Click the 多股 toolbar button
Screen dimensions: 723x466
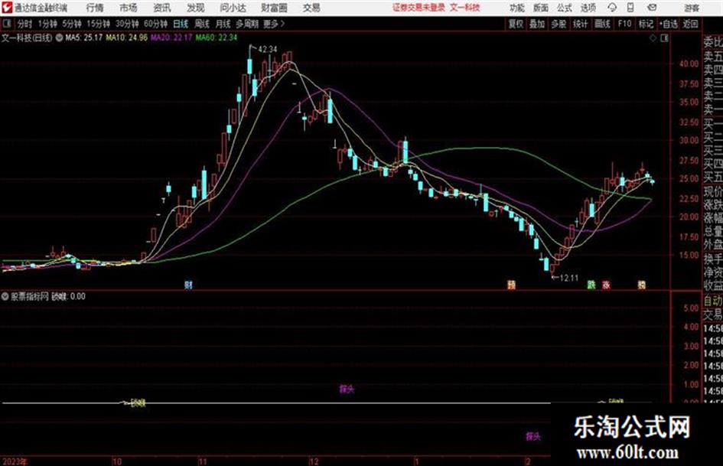coord(559,24)
